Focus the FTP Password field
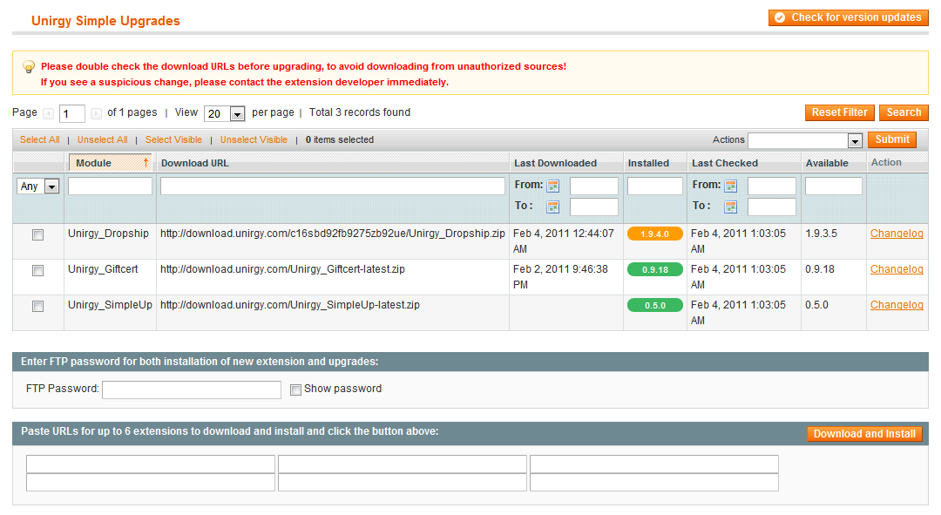The image size is (941, 515). [x=192, y=390]
